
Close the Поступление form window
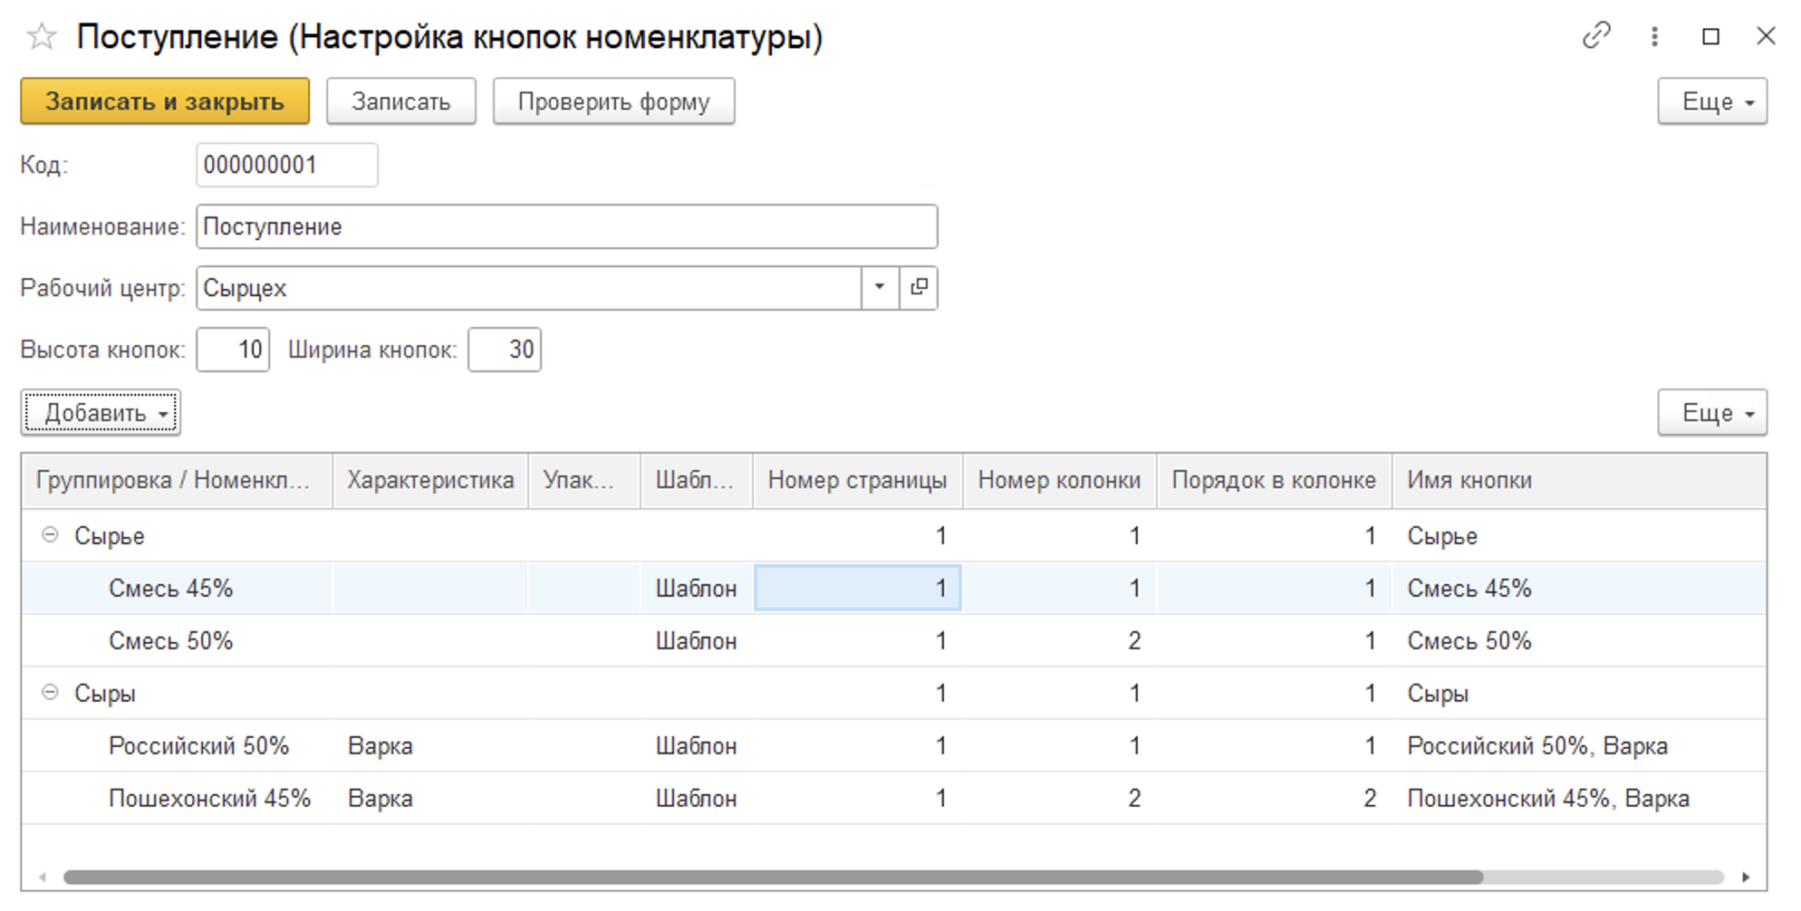(1766, 36)
